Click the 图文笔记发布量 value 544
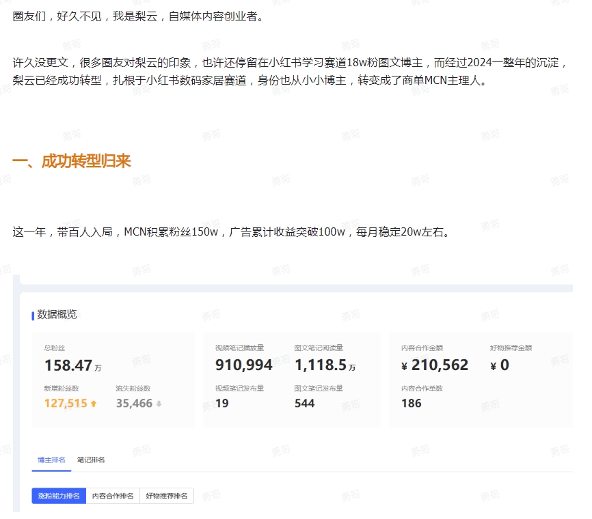Screen dimensions: 592x519 304,403
